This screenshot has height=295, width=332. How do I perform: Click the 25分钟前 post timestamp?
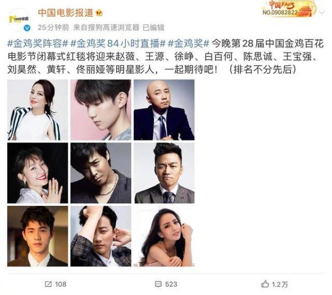coord(53,28)
